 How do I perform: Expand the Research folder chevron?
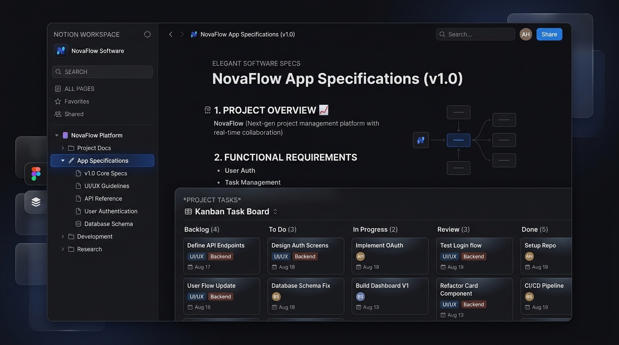[63, 249]
